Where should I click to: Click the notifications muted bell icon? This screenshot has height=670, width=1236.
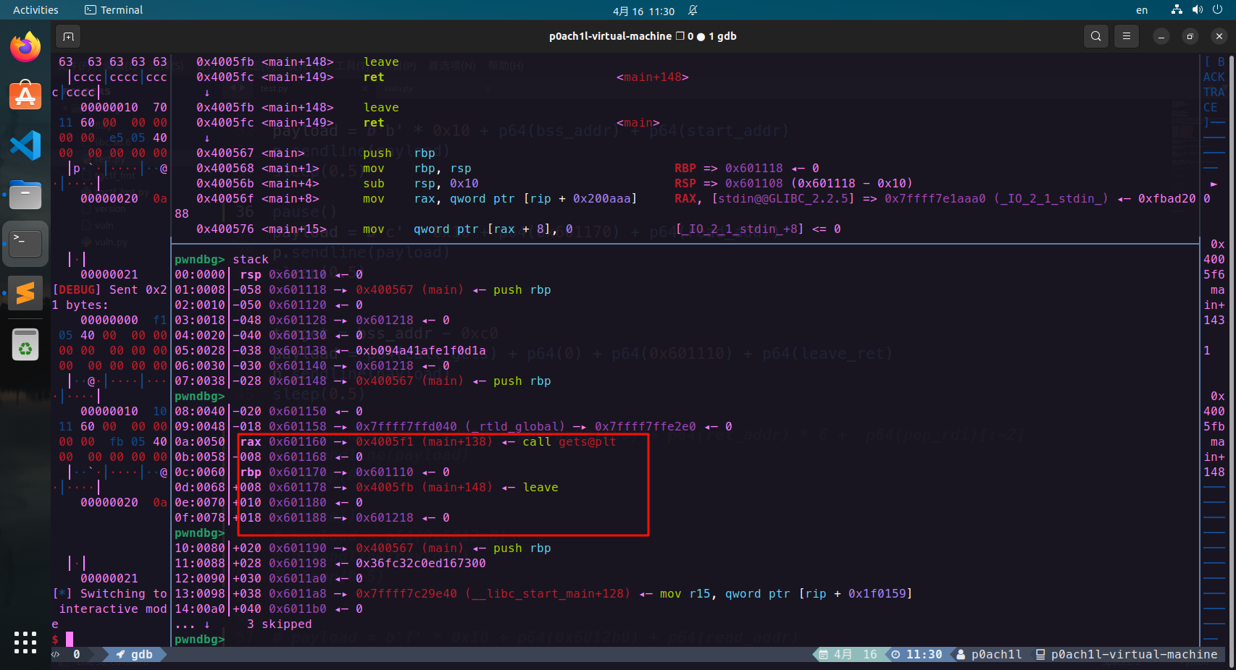pyautogui.click(x=693, y=10)
